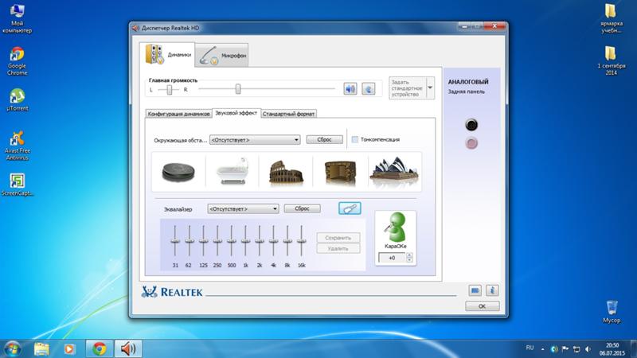637x358 pixels.
Task: Choose the Sydney Opera House preset
Action: point(394,172)
